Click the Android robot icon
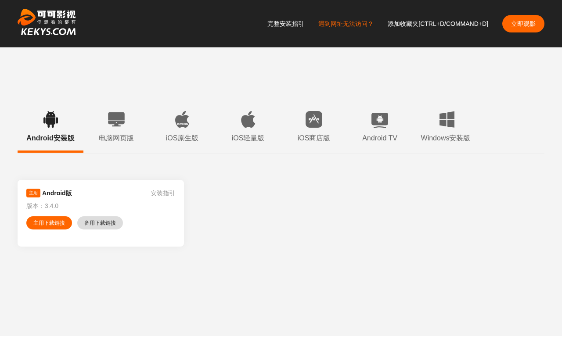The width and height of the screenshot is (562, 351). point(50,119)
